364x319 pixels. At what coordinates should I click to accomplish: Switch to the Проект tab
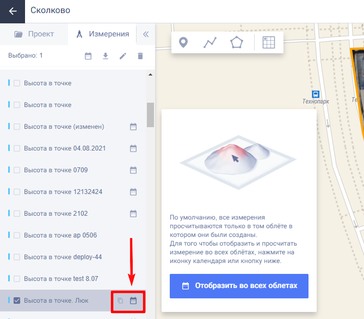point(34,34)
